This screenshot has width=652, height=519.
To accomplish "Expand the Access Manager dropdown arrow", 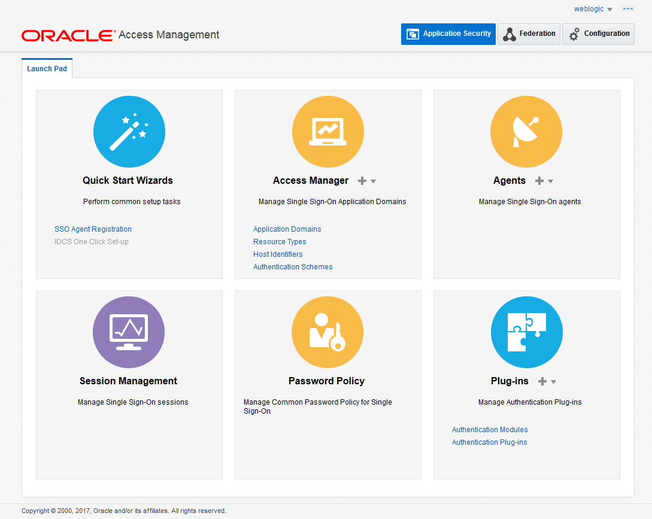I will [374, 181].
